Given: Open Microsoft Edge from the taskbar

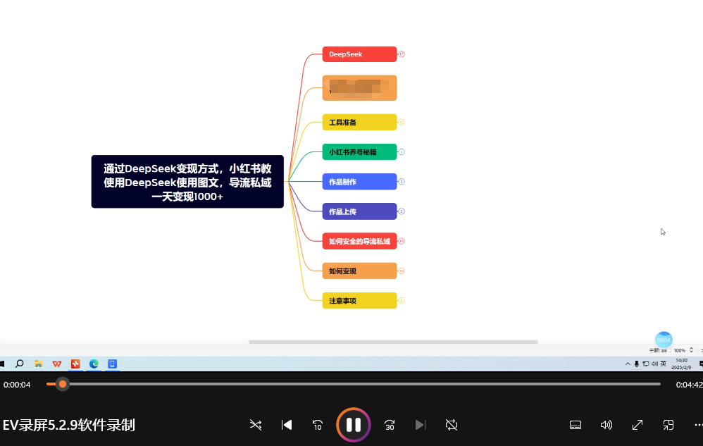Looking at the screenshot, I should [x=94, y=364].
